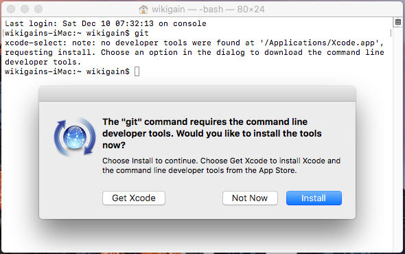This screenshot has width=405, height=254.
Task: Click the cursor block at the prompt
Action: [137, 71]
